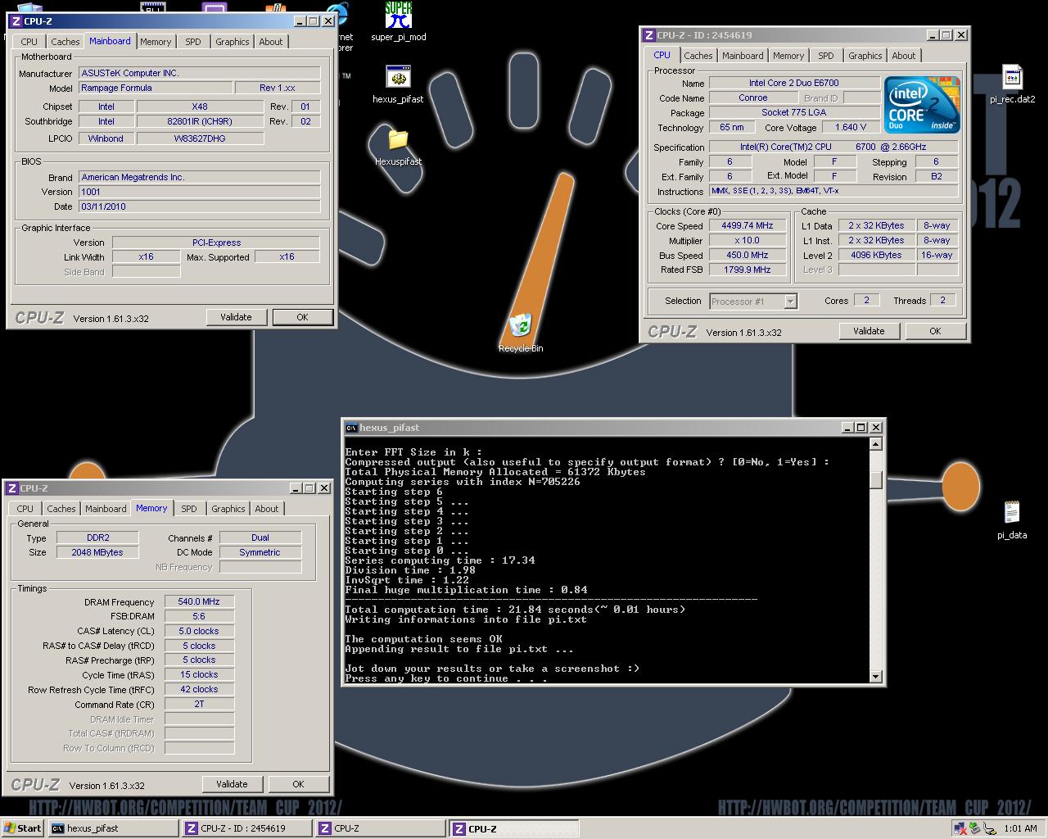Open Graphics tab in CPU-Z ID 2454619 window
Viewport: 1048px width, 839px height.
pos(865,56)
